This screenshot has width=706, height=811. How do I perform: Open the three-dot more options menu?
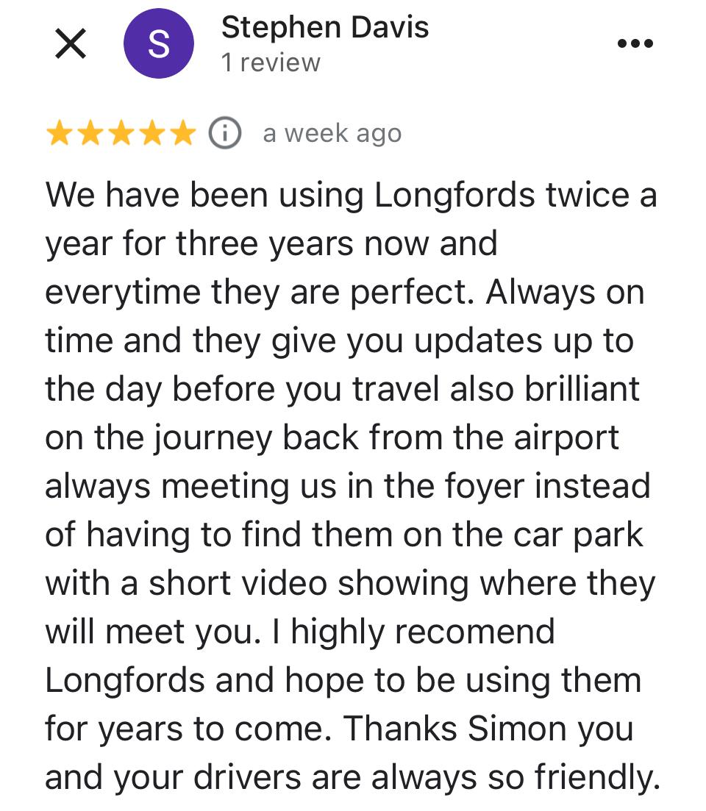click(x=635, y=43)
